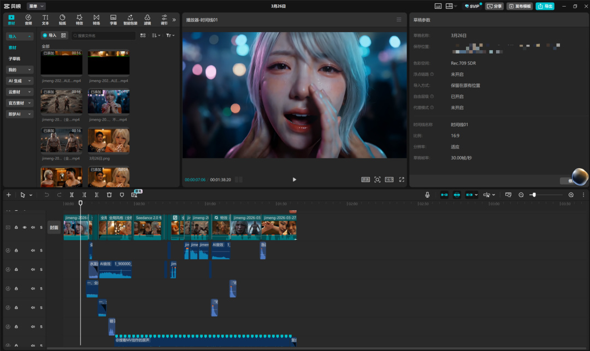The width and height of the screenshot is (590, 351).
Task: Switch to the 音频 (Audio) tab
Action: pos(28,20)
